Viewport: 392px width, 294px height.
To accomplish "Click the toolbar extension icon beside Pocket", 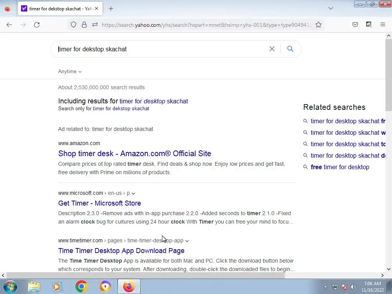I will click(x=369, y=24).
